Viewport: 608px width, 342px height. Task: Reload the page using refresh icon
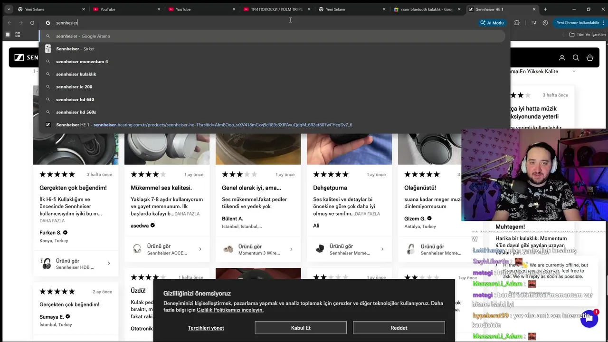click(32, 23)
